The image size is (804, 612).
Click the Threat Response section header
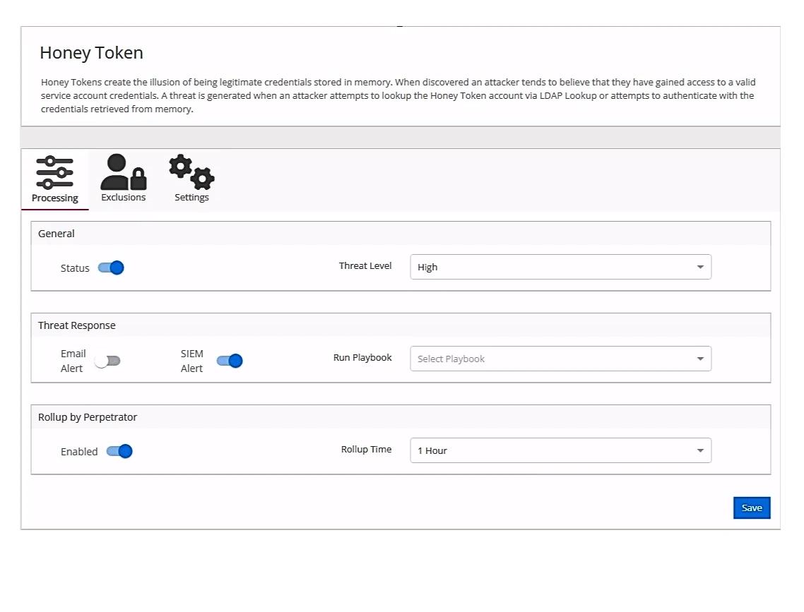(x=76, y=325)
